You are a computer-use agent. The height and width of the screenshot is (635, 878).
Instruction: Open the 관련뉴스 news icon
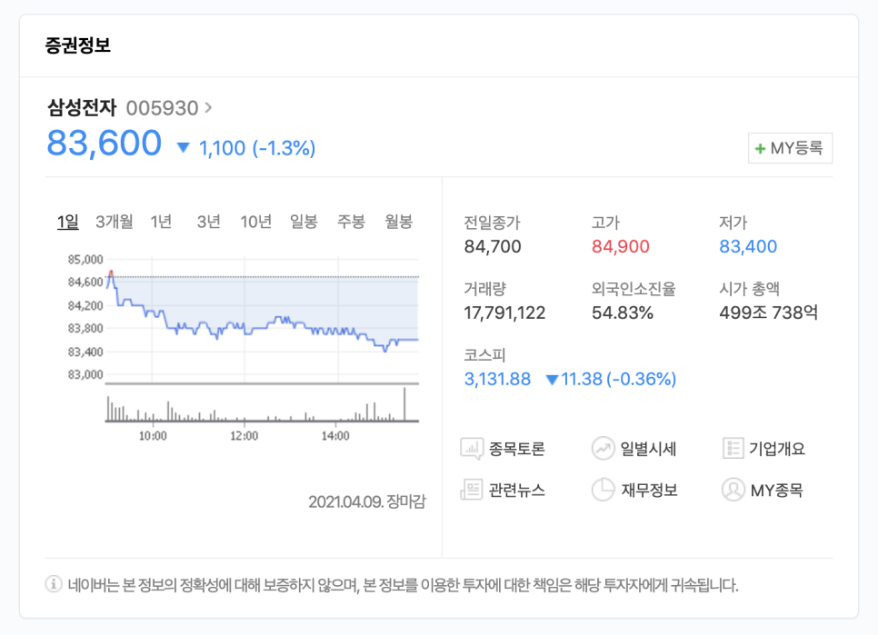pyautogui.click(x=472, y=490)
